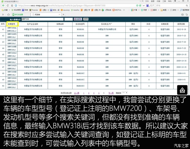Open the 百度 bookmark
The width and height of the screenshot is (190, 149).
click(25, 10)
